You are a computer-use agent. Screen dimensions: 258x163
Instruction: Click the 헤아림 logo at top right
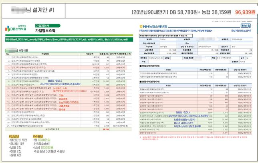tap(245, 26)
